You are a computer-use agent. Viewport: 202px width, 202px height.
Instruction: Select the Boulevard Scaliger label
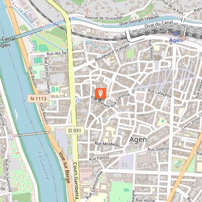point(112,52)
